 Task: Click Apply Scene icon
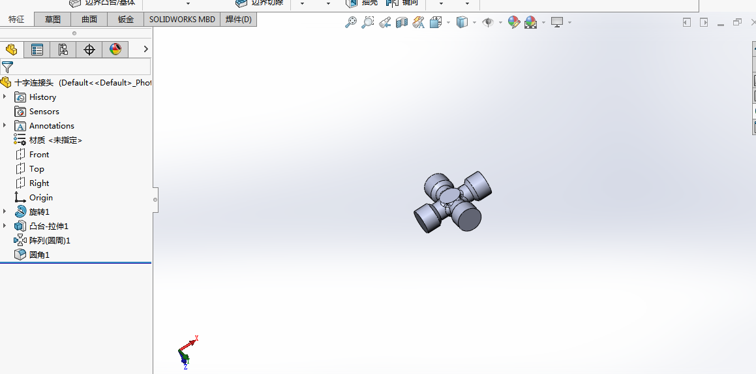(530, 22)
